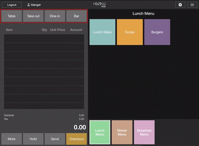Select the Take out order type
The height and width of the screenshot is (146, 199).
pos(33,16)
